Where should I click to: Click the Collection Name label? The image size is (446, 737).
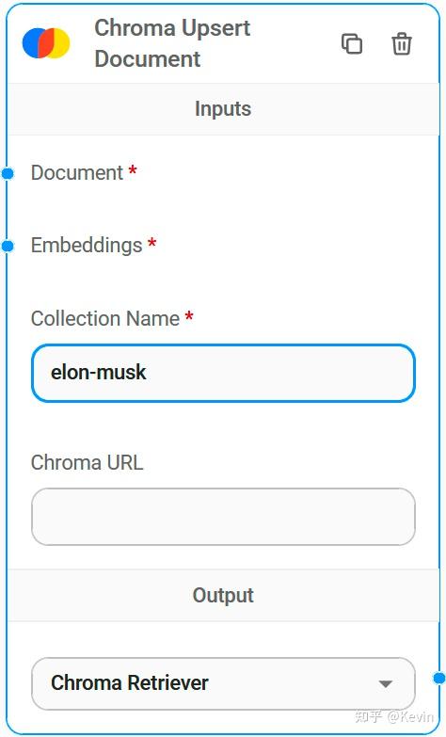[105, 319]
